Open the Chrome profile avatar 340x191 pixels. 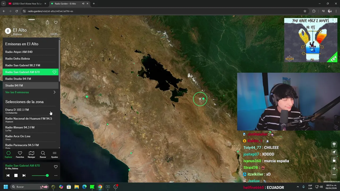point(330,11)
